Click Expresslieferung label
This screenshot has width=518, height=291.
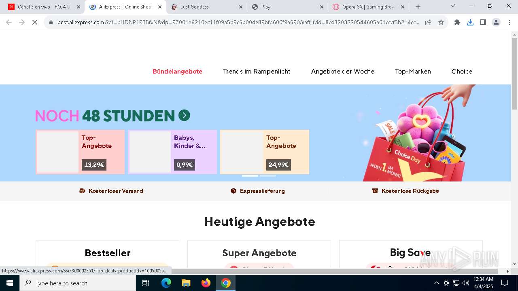[x=262, y=191]
